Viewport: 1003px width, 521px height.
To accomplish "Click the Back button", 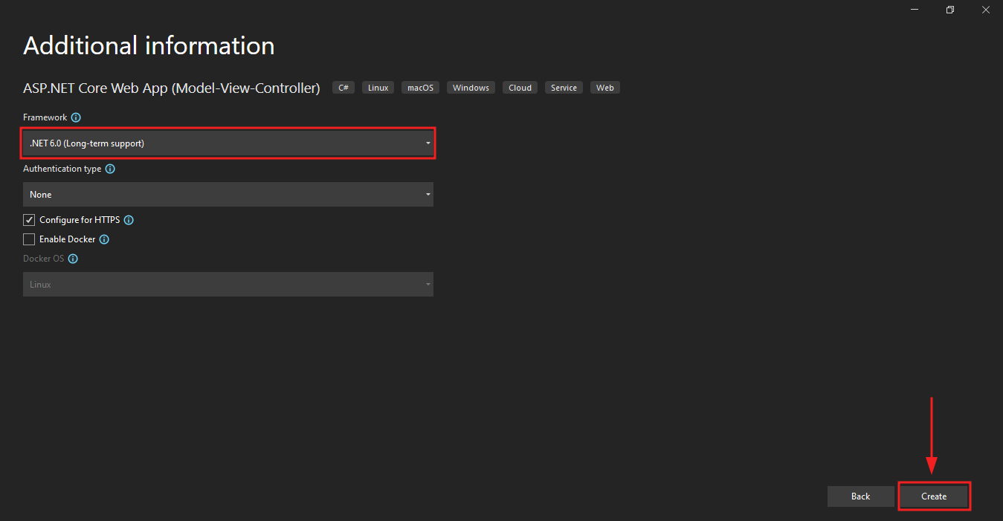I will [860, 496].
